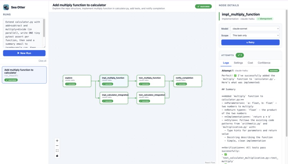
Task: Open the Cost tab
Action: [x=250, y=63]
